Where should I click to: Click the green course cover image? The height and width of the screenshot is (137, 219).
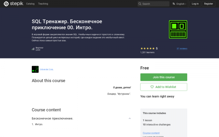[178, 29]
